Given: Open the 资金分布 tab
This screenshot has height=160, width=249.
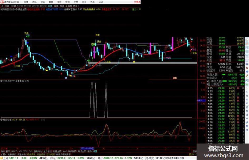Looking at the screenshot, I should (x=22, y=154).
